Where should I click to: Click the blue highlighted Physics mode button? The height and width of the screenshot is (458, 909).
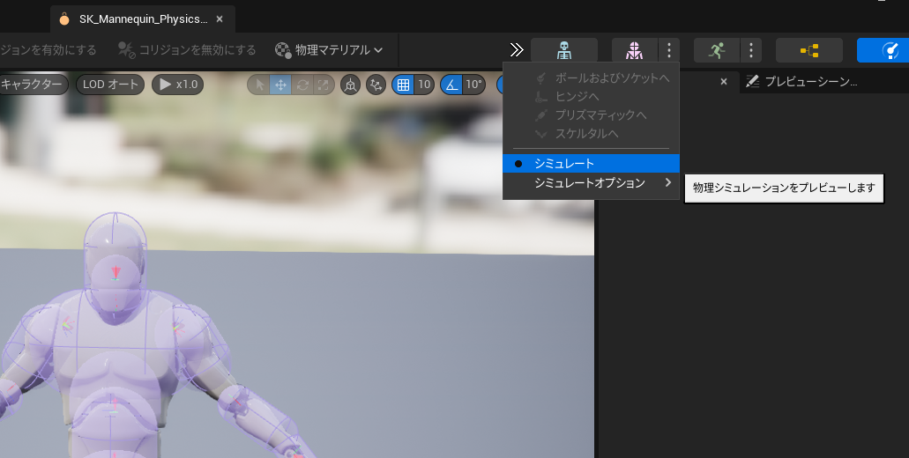pyautogui.click(x=883, y=50)
